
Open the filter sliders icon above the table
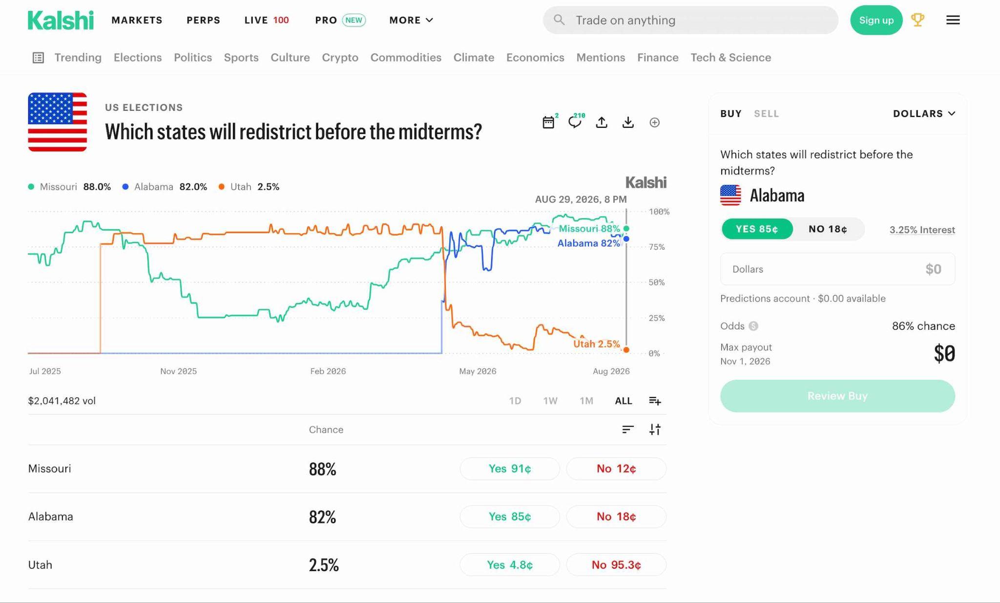(655, 429)
